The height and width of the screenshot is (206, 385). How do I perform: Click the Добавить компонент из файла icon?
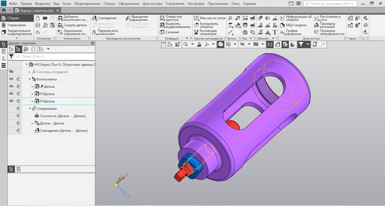pos(60,18)
